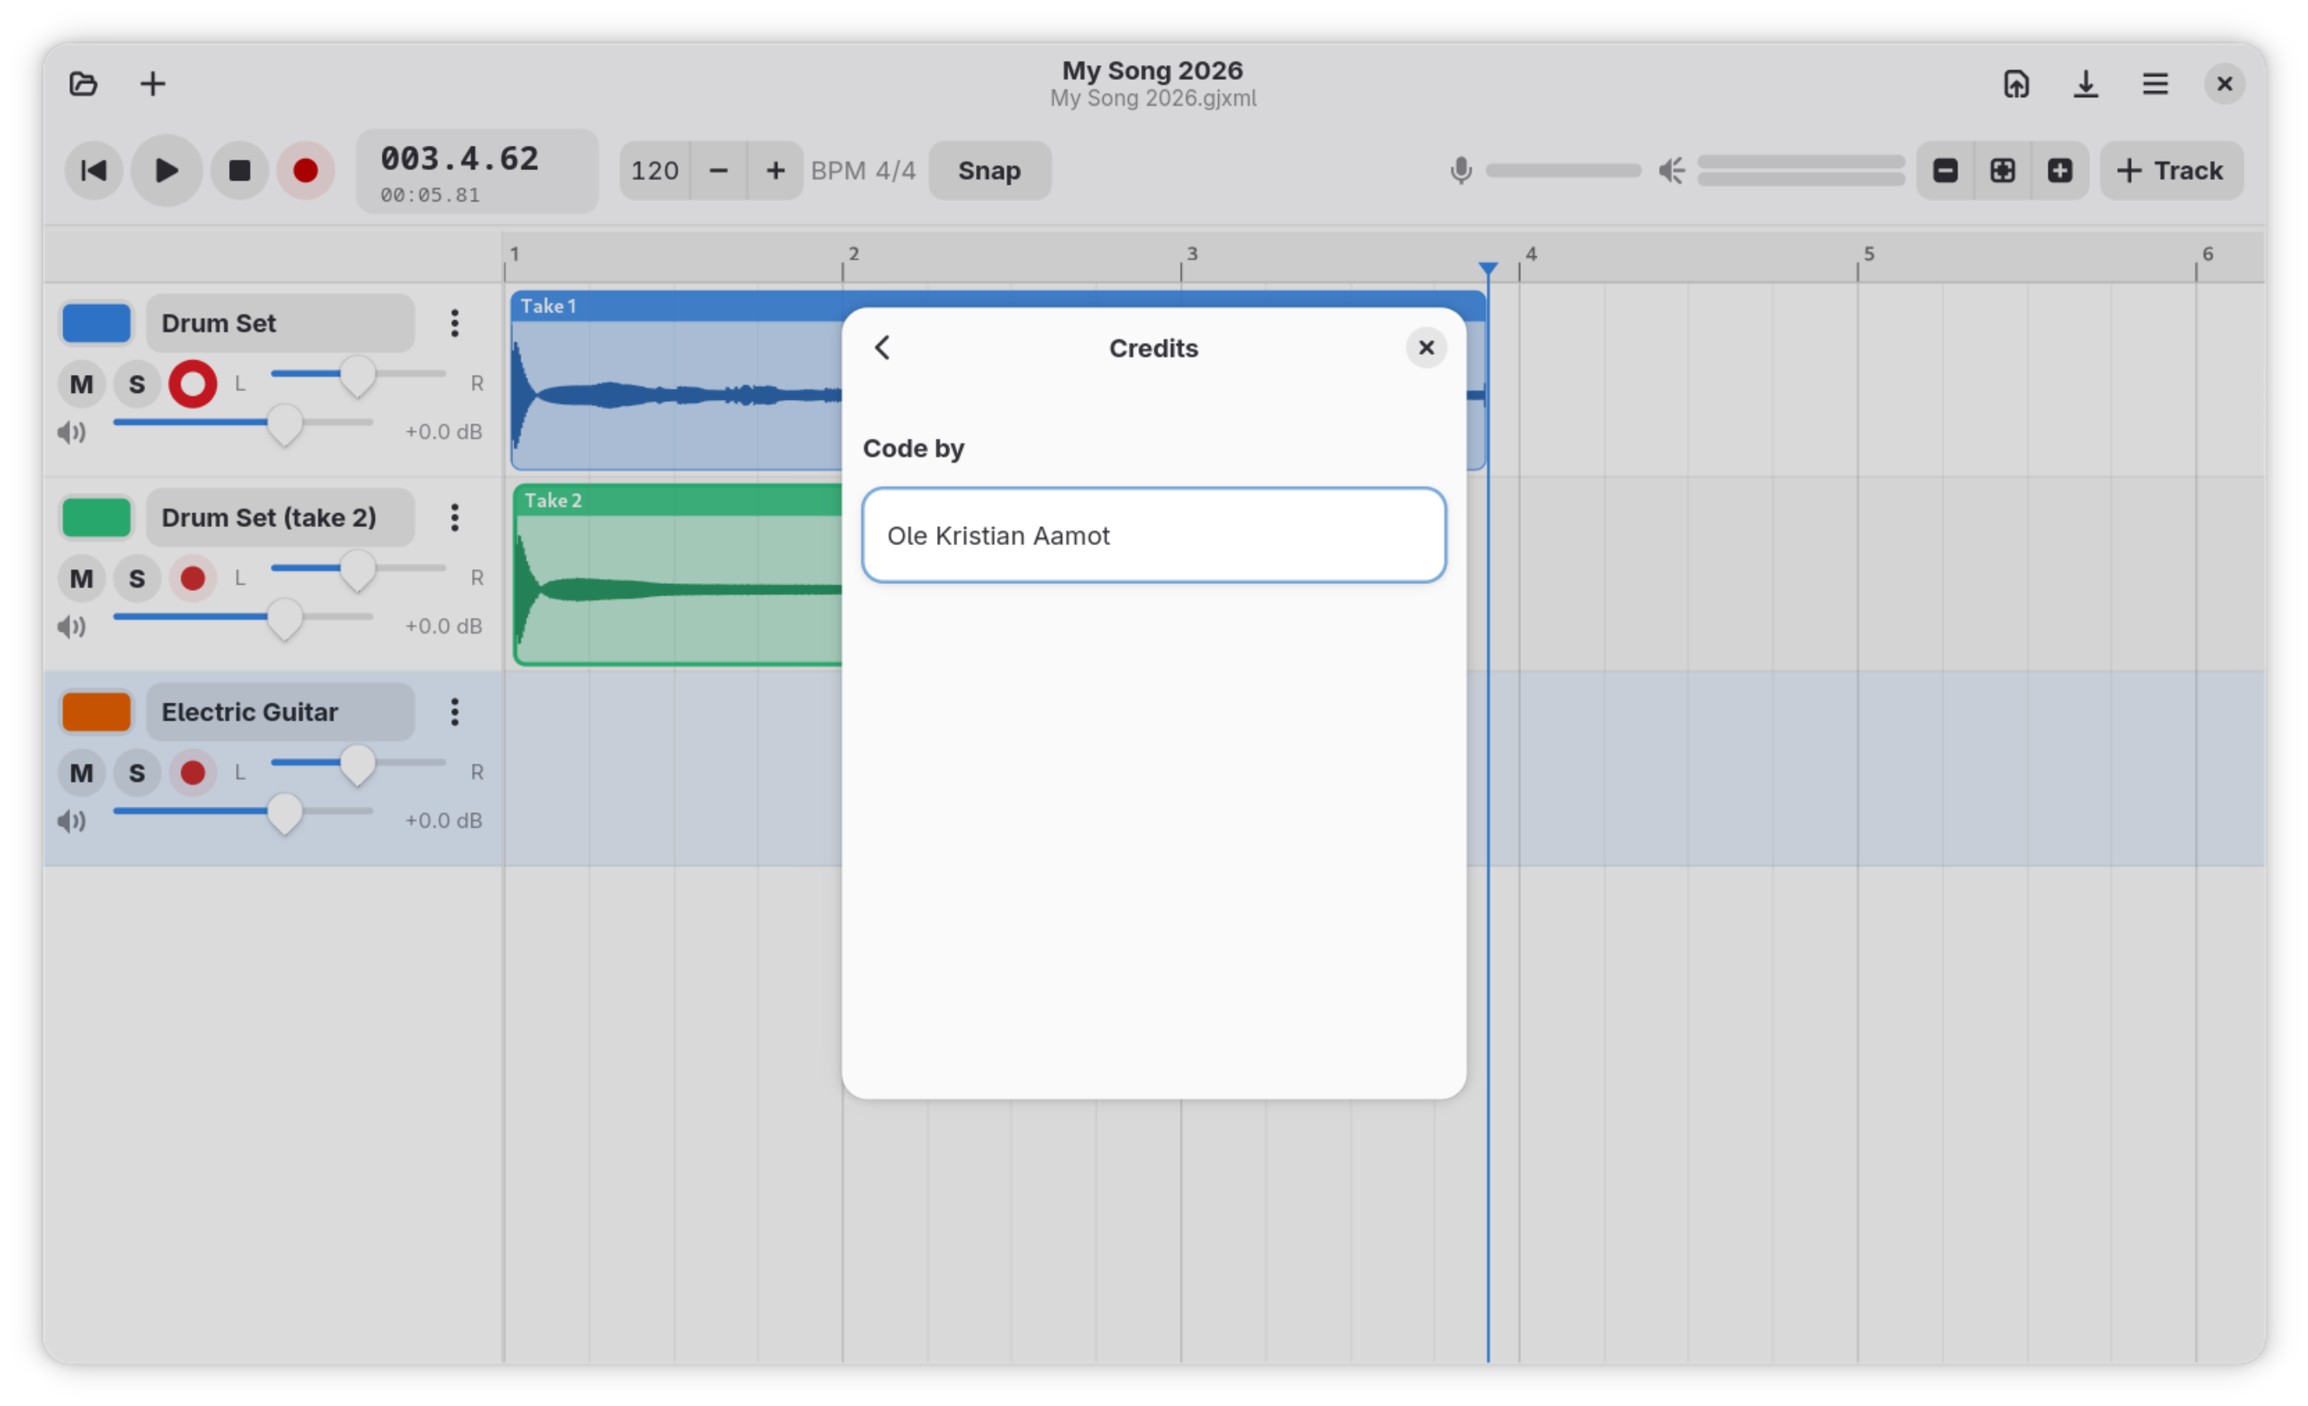Click the save project icon
This screenshot has width=2308, height=1406.
pos(2016,84)
